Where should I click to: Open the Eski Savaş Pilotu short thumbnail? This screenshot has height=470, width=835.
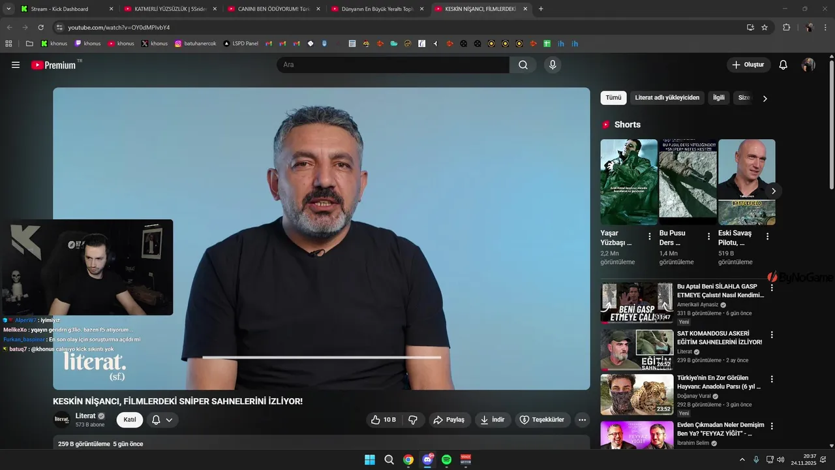click(x=746, y=182)
